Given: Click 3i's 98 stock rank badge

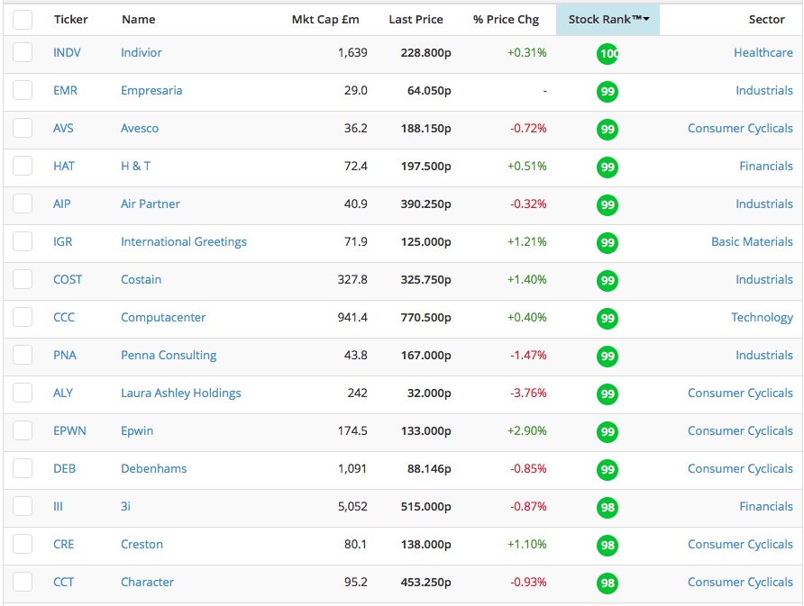Looking at the screenshot, I should [608, 508].
